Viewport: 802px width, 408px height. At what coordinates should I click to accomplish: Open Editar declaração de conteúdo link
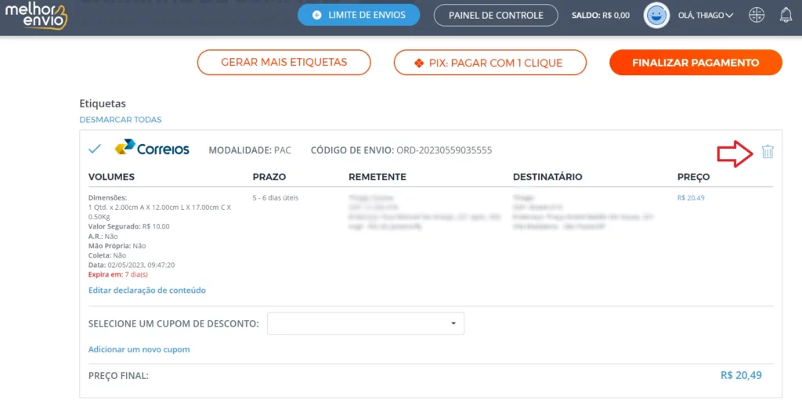[146, 290]
